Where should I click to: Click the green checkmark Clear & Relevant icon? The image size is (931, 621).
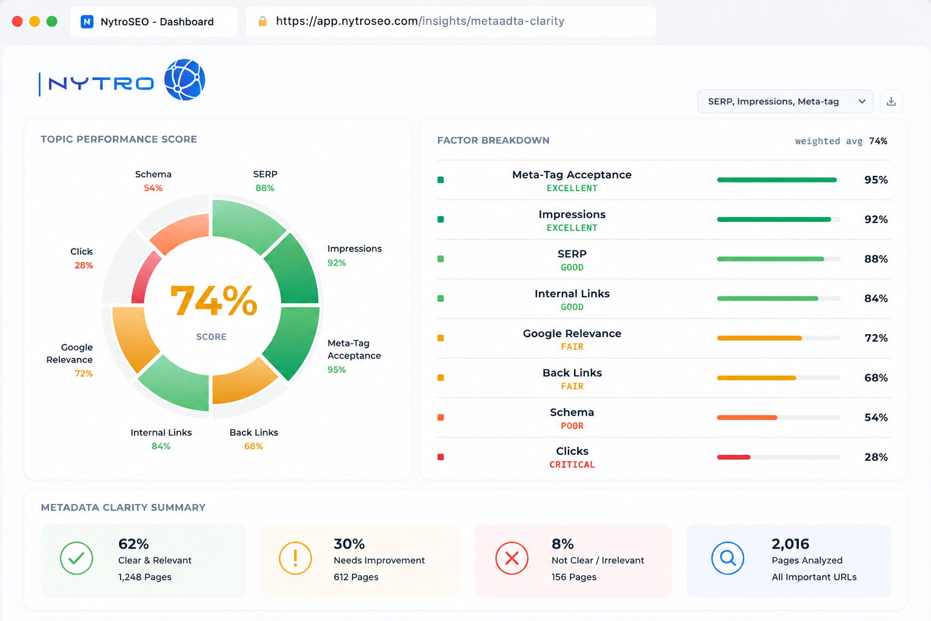click(x=76, y=559)
